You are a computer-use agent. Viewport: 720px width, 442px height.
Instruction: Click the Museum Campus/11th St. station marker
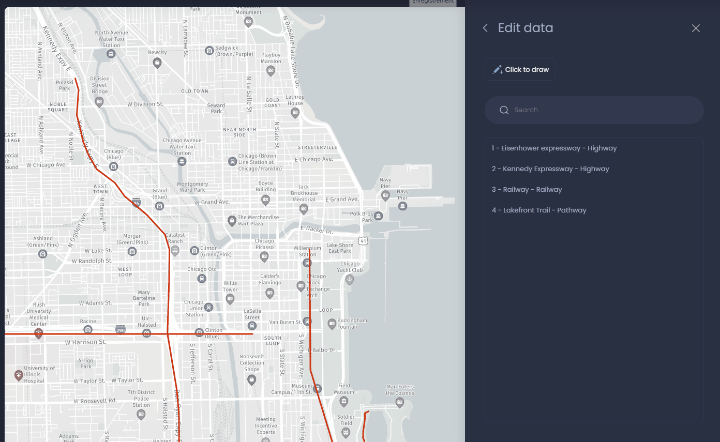[x=318, y=388]
